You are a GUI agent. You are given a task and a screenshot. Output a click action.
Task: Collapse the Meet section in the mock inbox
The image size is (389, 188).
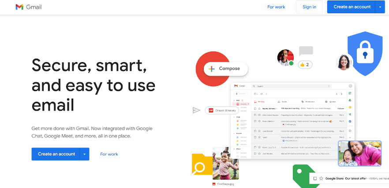coord(234,149)
